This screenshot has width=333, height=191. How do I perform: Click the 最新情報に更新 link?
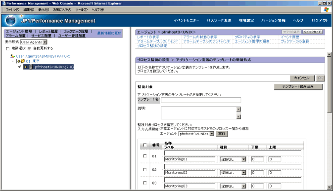tap(109, 33)
